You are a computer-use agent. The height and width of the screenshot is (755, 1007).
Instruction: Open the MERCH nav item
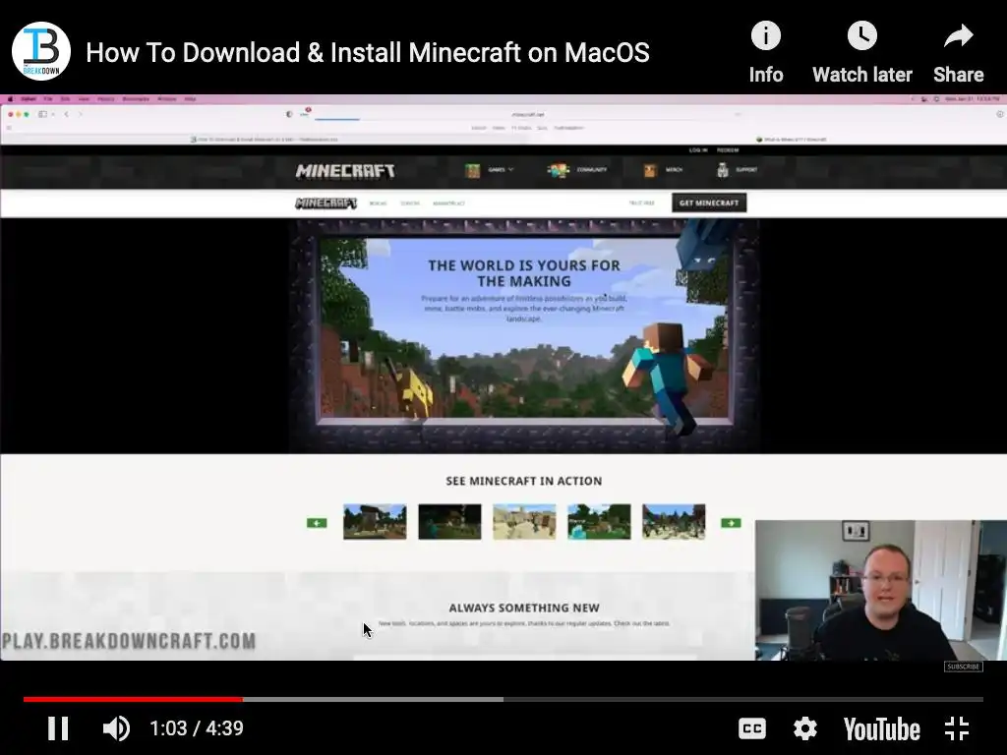point(674,170)
